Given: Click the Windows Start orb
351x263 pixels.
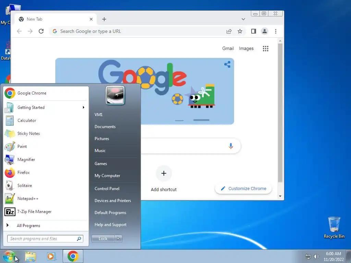Looking at the screenshot, I should 9,256.
